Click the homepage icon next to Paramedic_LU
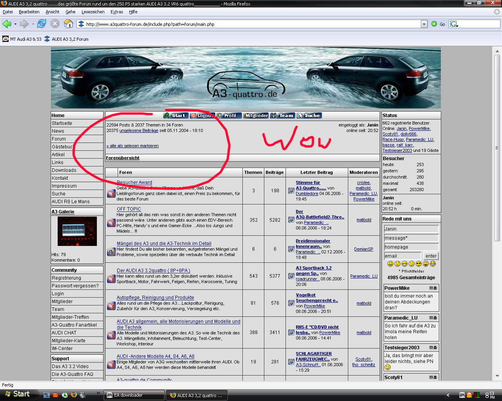 (435, 318)
